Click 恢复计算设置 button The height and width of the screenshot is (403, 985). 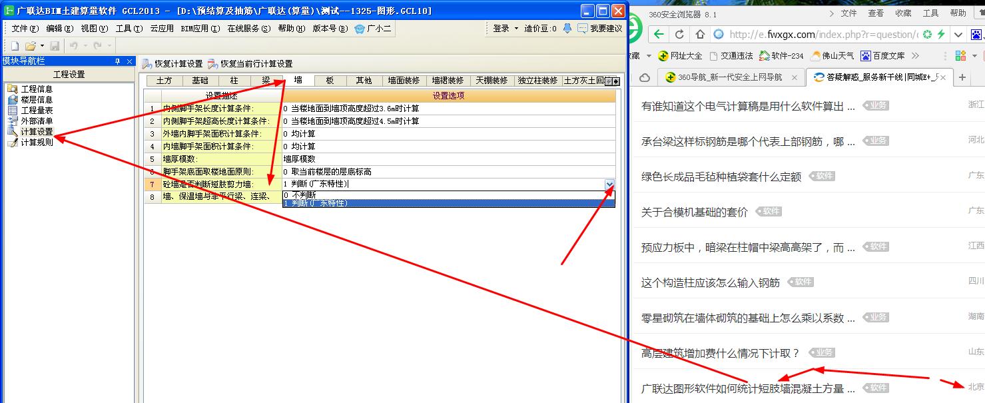coord(172,64)
